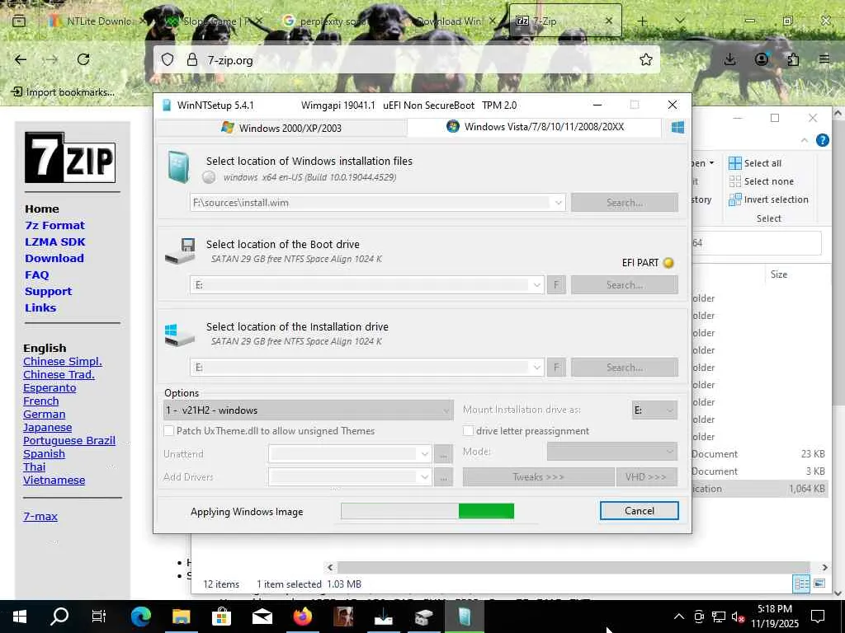The height and width of the screenshot is (633, 845).
Task: Switch to Windows 2000/XP/2003 tab
Action: pyautogui.click(x=281, y=128)
